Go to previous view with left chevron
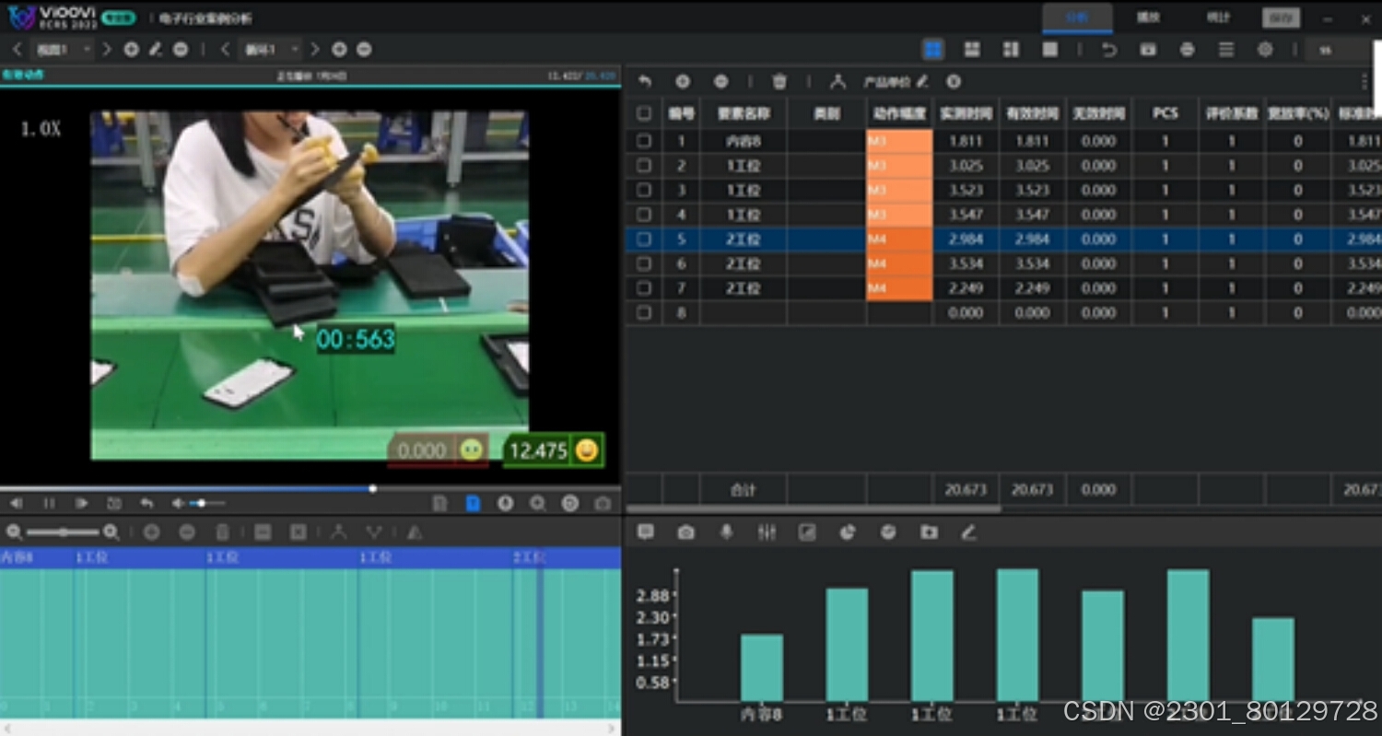Viewport: 1382px width, 736px height. point(17,50)
